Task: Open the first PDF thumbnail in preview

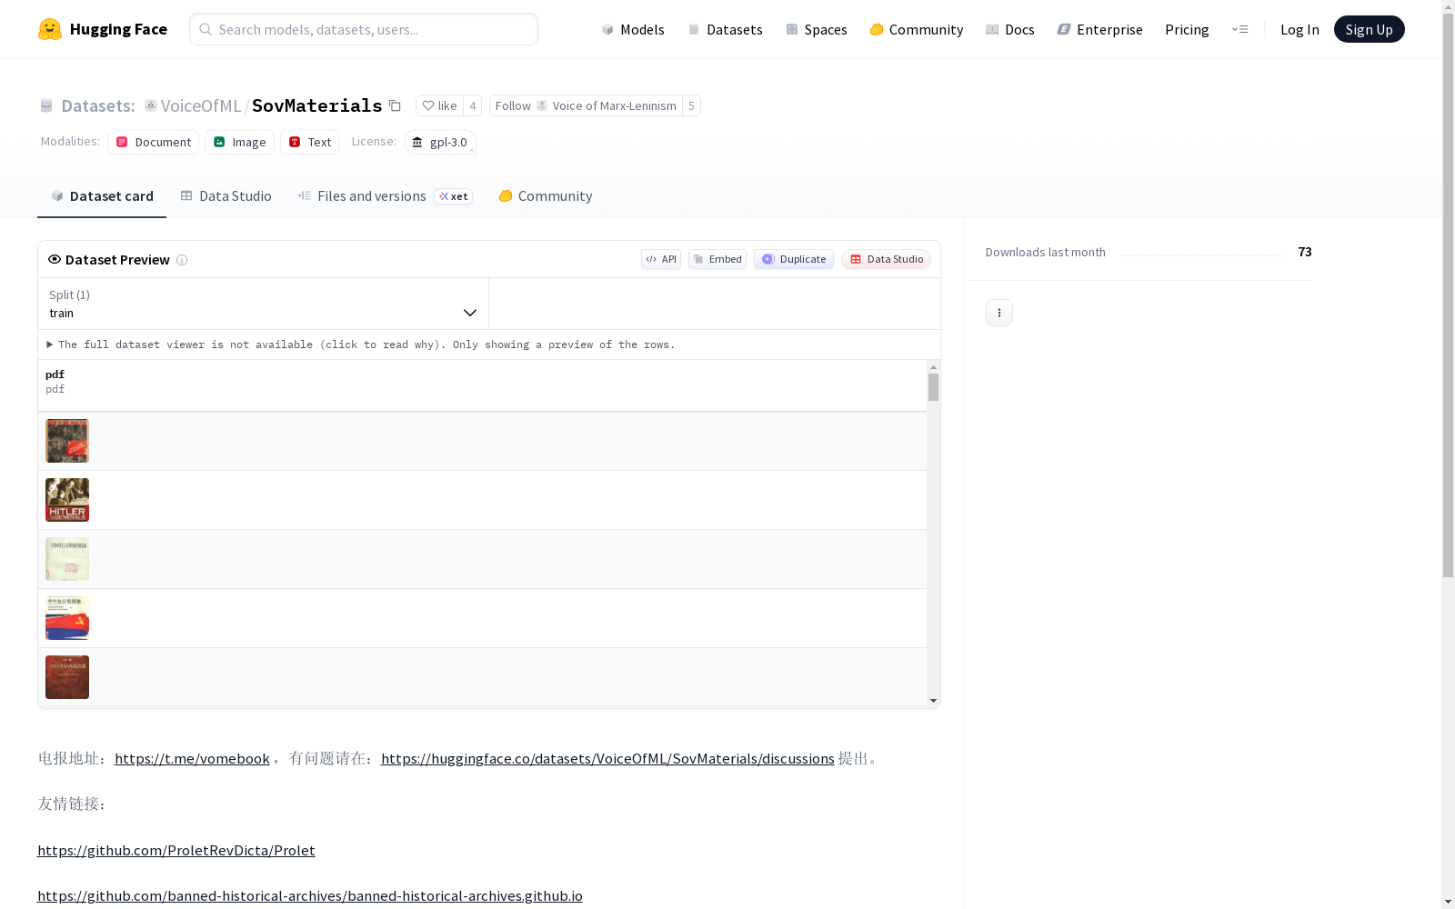Action: 67,441
